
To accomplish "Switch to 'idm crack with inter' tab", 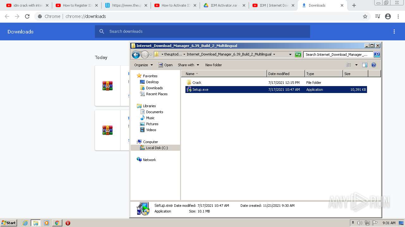I will tap(28, 5).
